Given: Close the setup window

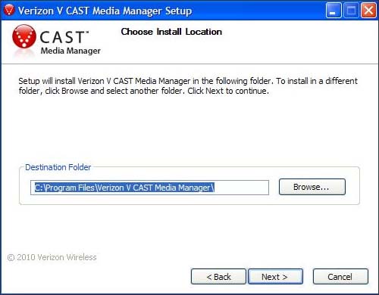Looking at the screenshot, I should click(x=368, y=11).
